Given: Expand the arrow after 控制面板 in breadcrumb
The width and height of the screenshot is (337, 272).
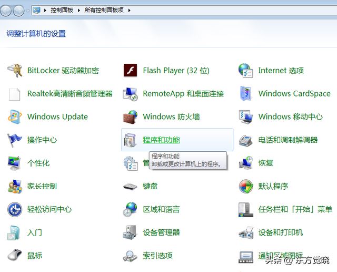Looking at the screenshot, I should tap(80, 10).
